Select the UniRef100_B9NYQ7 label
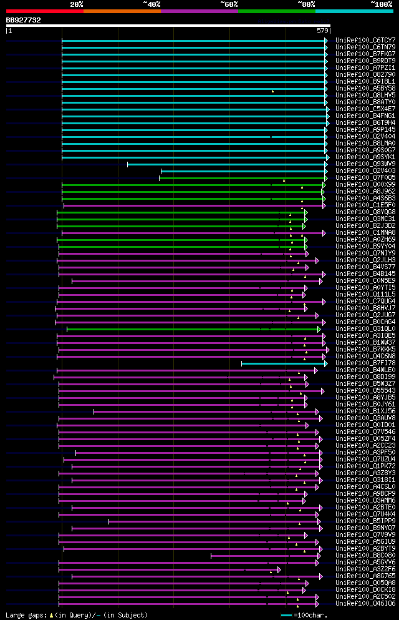The image size is (399, 620). [x=365, y=528]
